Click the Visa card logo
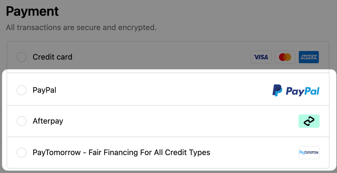 261,57
